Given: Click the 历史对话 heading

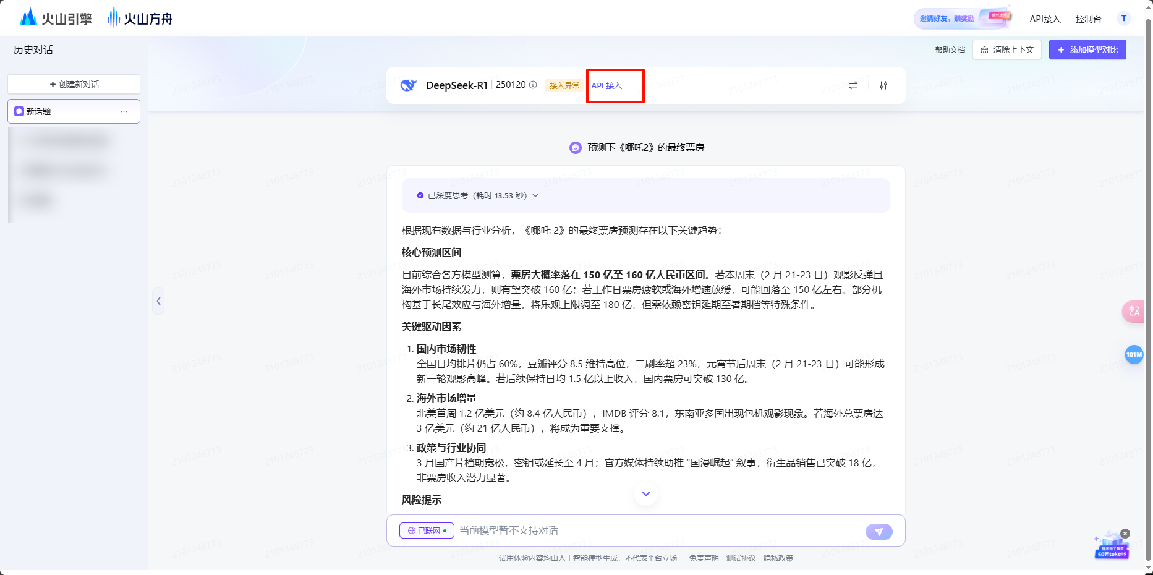Looking at the screenshot, I should point(33,50).
